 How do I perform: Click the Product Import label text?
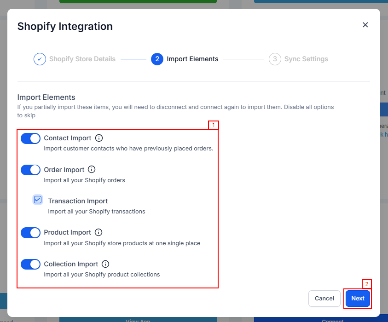click(x=68, y=232)
